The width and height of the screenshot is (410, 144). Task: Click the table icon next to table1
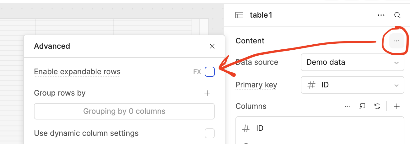(239, 15)
